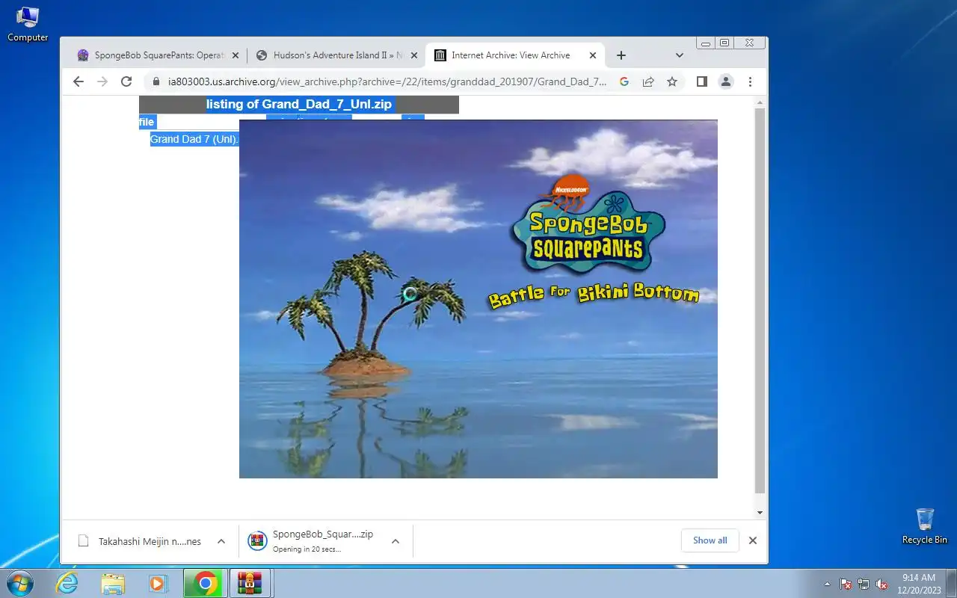957x598 pixels.
Task: Open the Chrome three-dot menu
Action: tap(750, 81)
